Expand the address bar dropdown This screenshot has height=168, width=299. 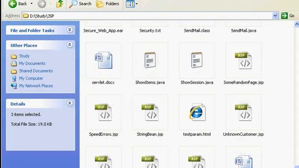coord(275,15)
